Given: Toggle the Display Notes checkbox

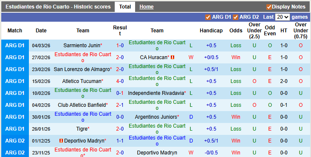Looking at the screenshot, I should click(x=269, y=7).
